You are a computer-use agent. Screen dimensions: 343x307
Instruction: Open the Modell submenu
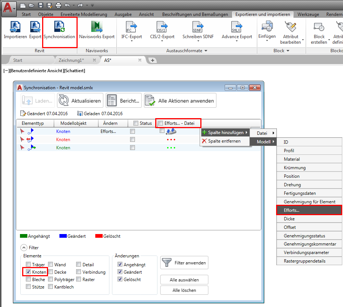click(264, 141)
